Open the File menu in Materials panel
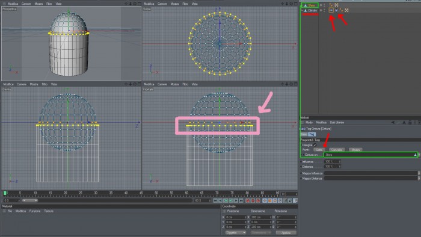Viewport: 421px width, 237px height. pyautogui.click(x=10, y=211)
